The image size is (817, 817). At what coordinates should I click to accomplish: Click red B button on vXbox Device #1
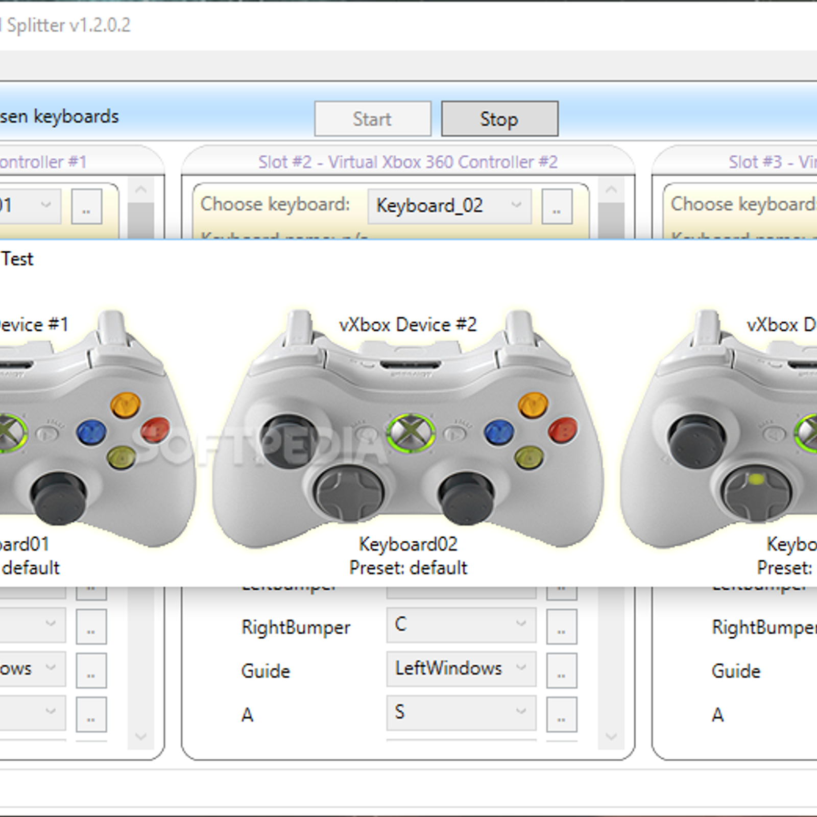(155, 430)
